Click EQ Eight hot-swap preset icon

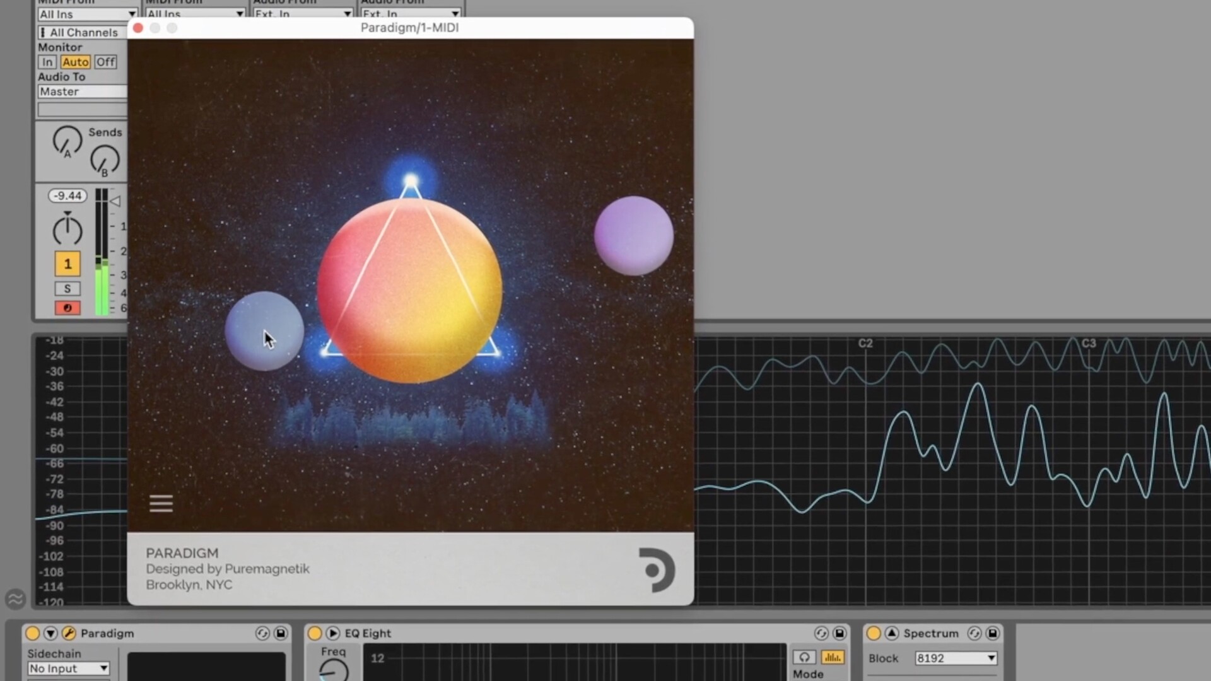click(x=821, y=633)
